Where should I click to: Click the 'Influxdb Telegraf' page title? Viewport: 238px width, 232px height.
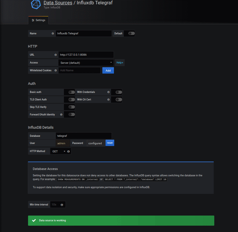[x=95, y=3]
